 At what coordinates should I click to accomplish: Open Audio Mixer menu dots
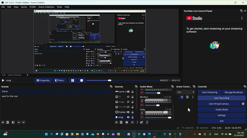click(x=147, y=122)
